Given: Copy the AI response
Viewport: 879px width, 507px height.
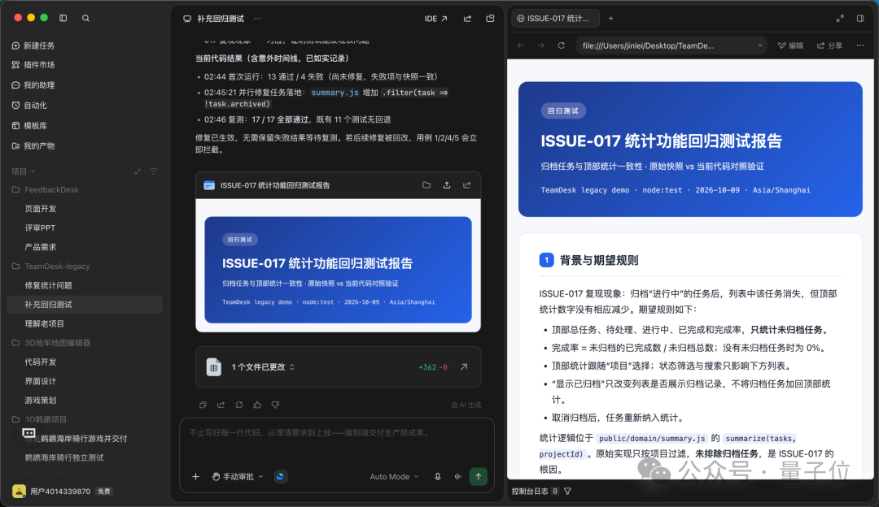Looking at the screenshot, I should 203,405.
